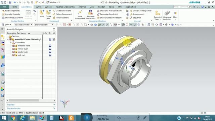The image size is (215, 121).
Task: Pause the screen recording
Action: [x=87, y=118]
